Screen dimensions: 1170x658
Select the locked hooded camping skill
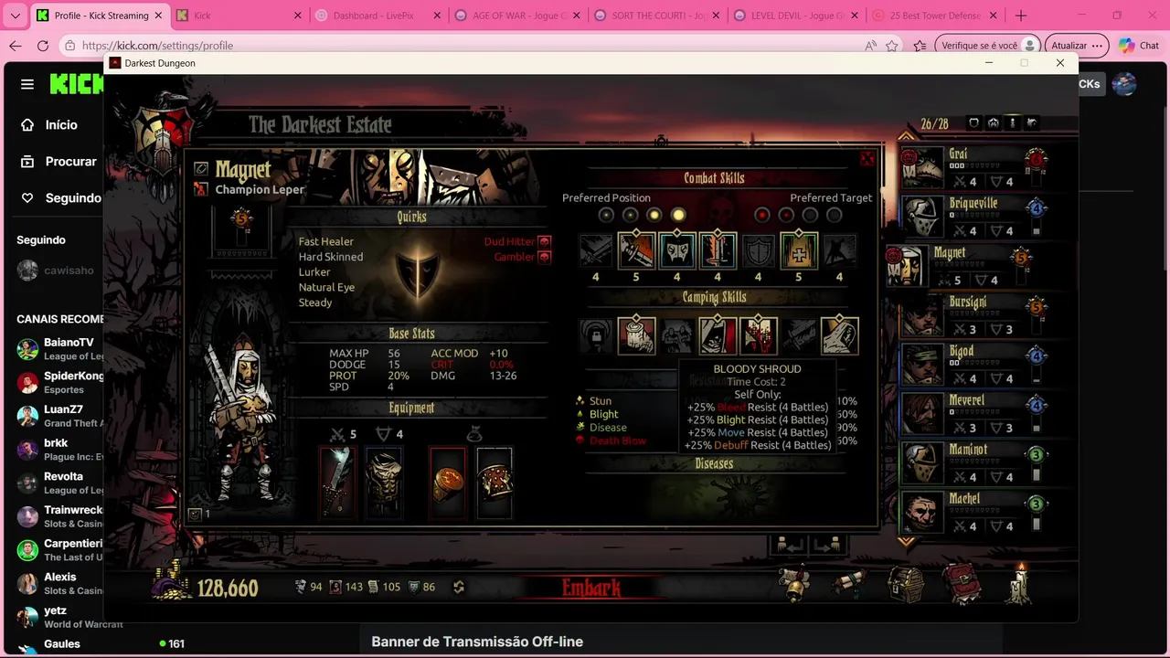[x=595, y=335]
